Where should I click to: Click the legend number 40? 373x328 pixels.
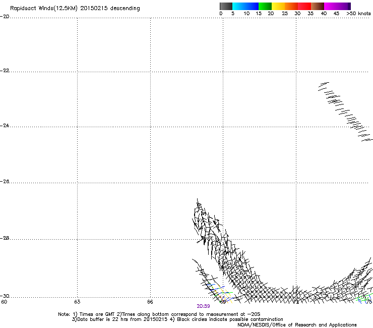pos(324,14)
